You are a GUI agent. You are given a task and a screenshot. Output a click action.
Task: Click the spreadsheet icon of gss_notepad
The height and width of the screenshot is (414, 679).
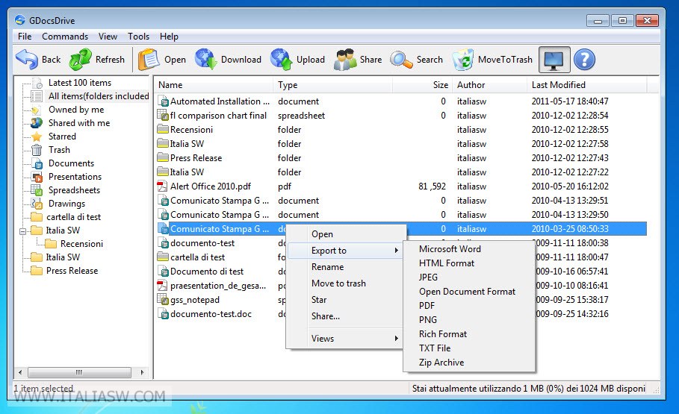tap(163, 299)
